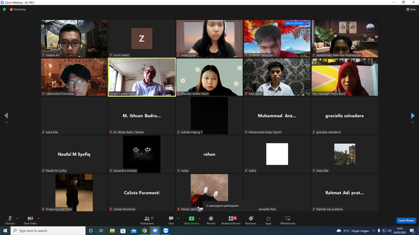Screen dimensions: 419x235
Task: Select Muhammad Rakhshan Radhiansyah's video tile
Action: click(345, 39)
